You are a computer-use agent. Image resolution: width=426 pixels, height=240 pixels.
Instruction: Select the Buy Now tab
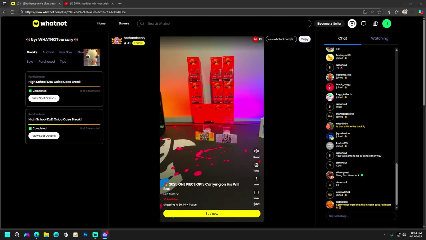click(66, 52)
